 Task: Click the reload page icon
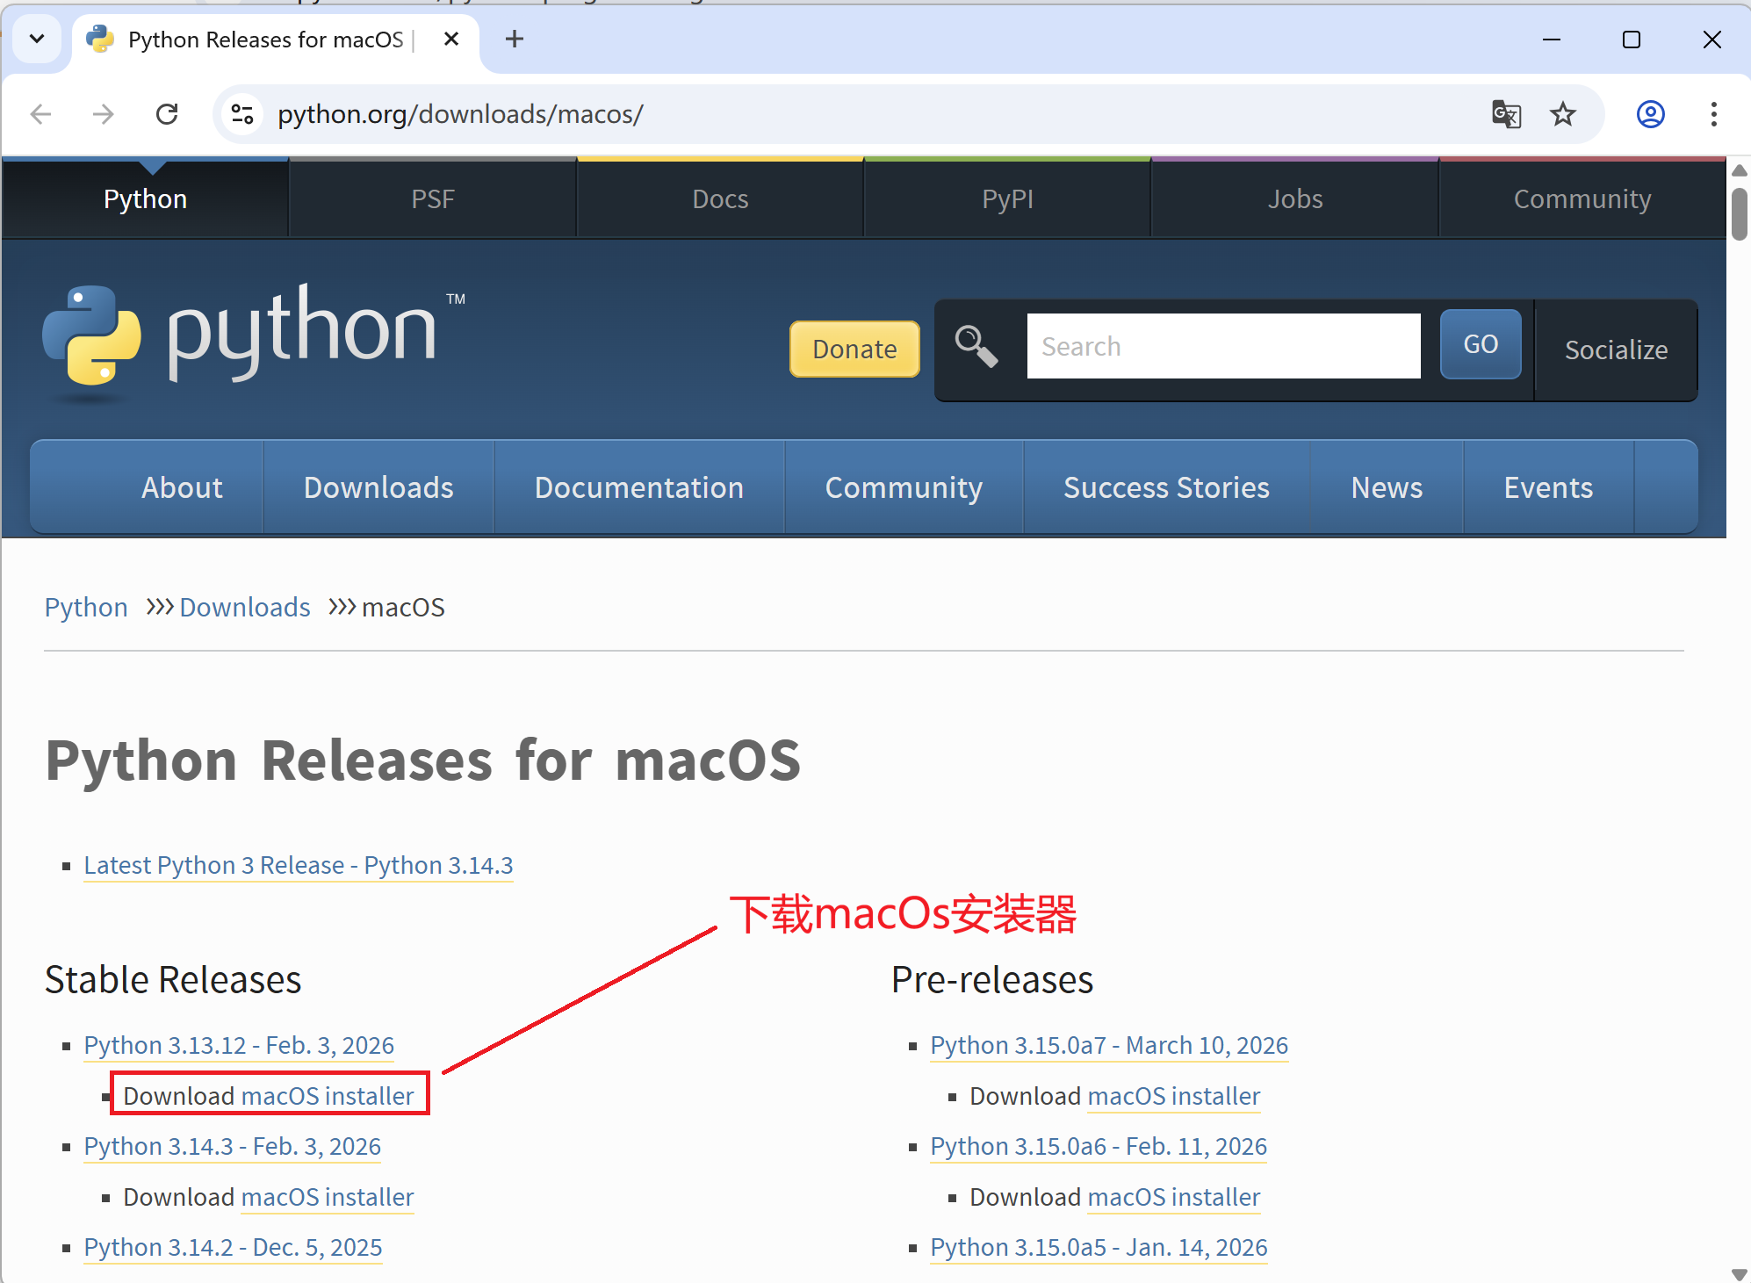(167, 114)
